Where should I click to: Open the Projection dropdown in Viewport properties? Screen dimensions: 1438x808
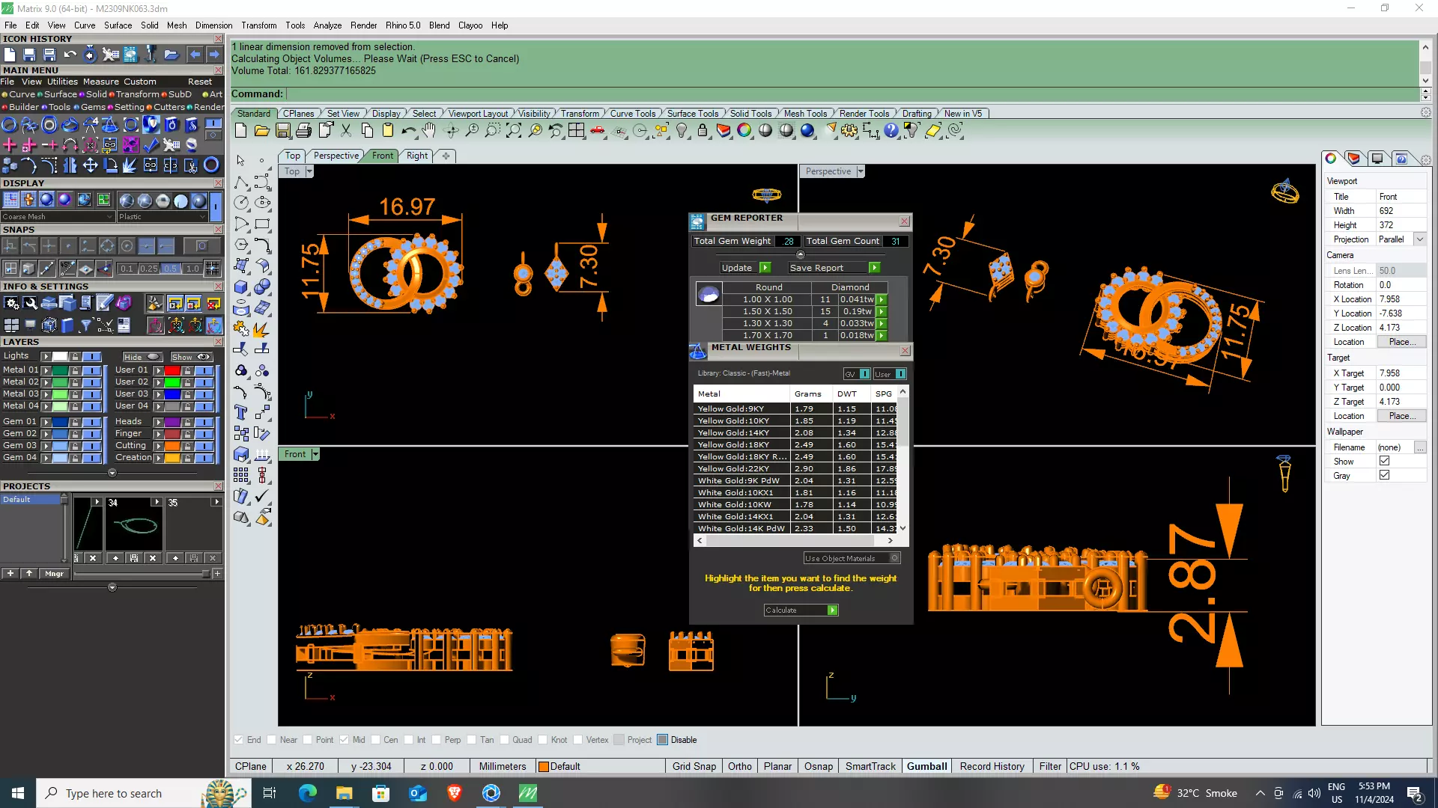(x=1419, y=239)
